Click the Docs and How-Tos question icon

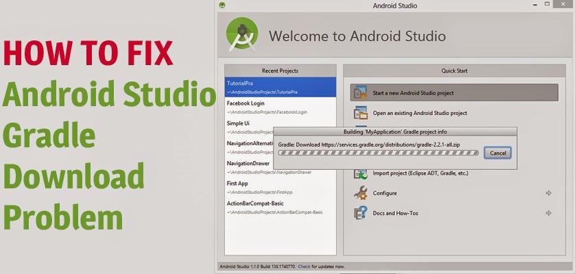(x=361, y=213)
